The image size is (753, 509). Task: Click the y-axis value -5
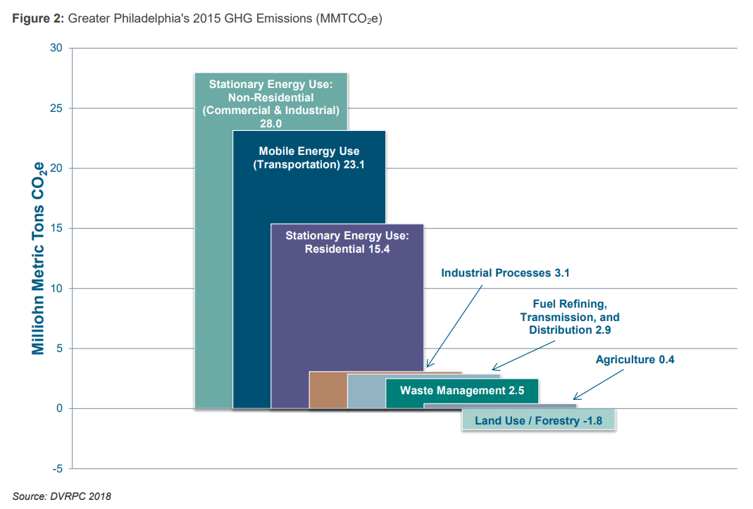click(x=58, y=468)
